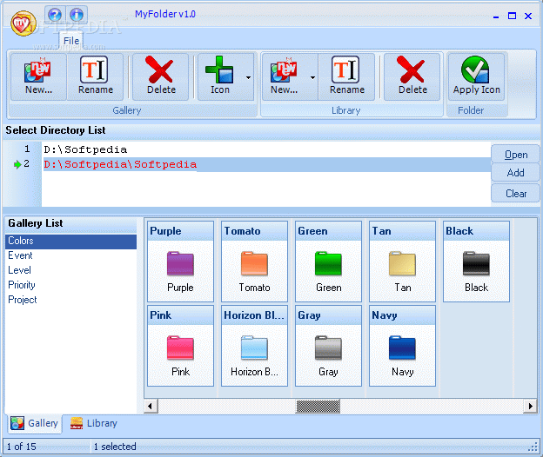Select Level in Gallery List
This screenshot has width=543, height=457.
click(x=70, y=270)
